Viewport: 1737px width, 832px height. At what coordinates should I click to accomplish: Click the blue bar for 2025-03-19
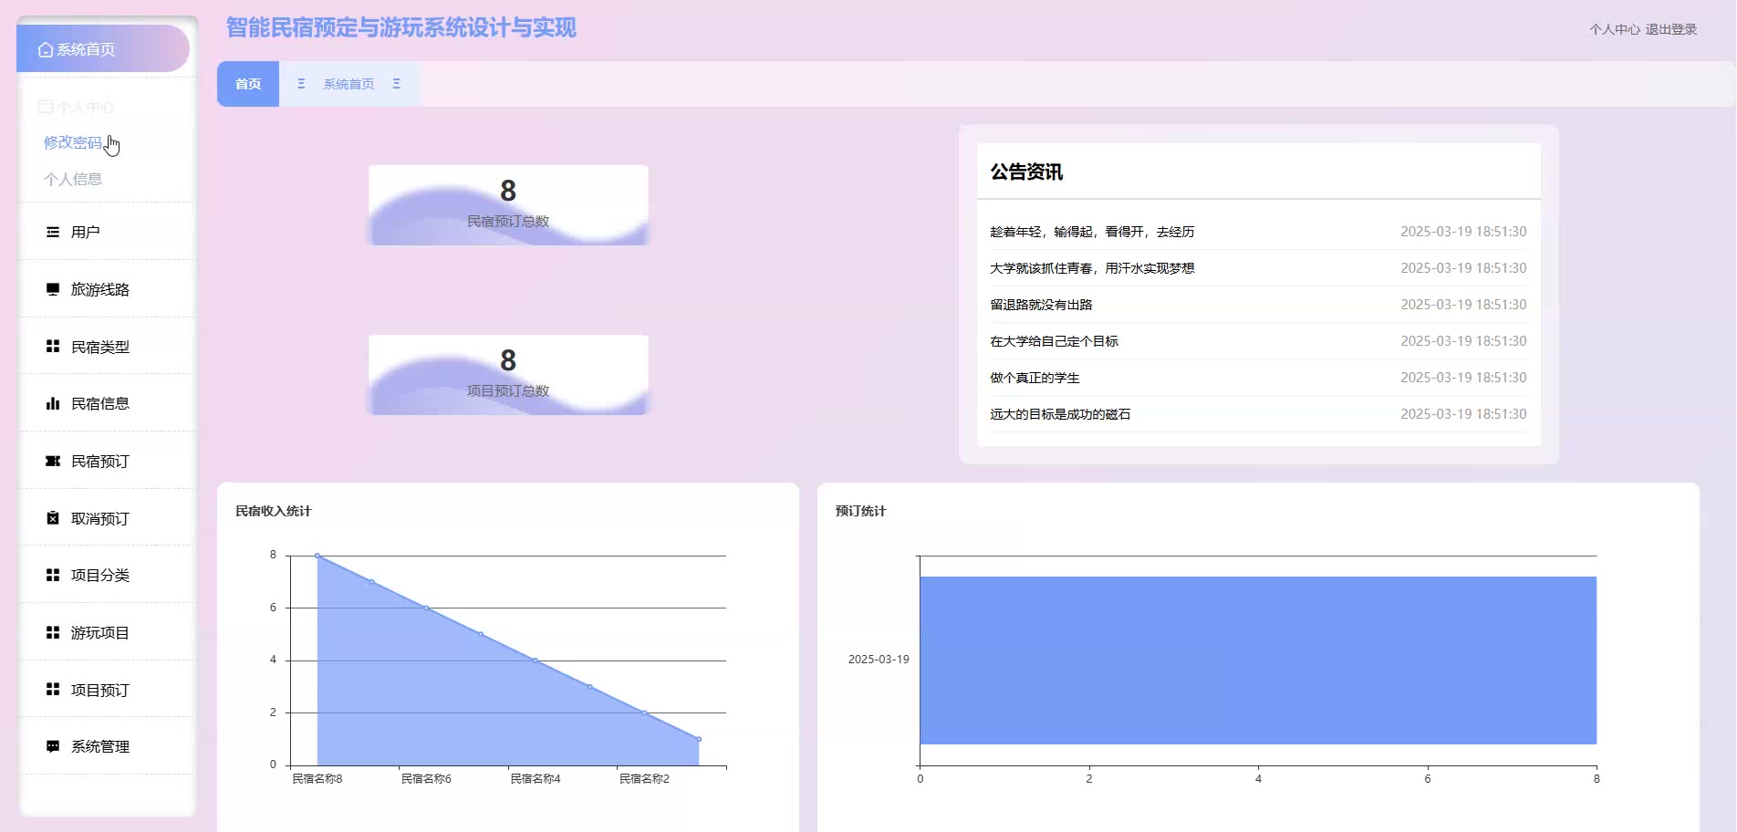pyautogui.click(x=1258, y=660)
